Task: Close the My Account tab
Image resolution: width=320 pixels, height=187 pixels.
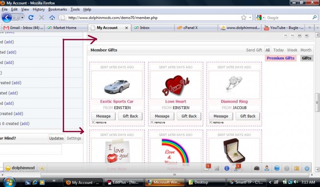Action: (126, 28)
